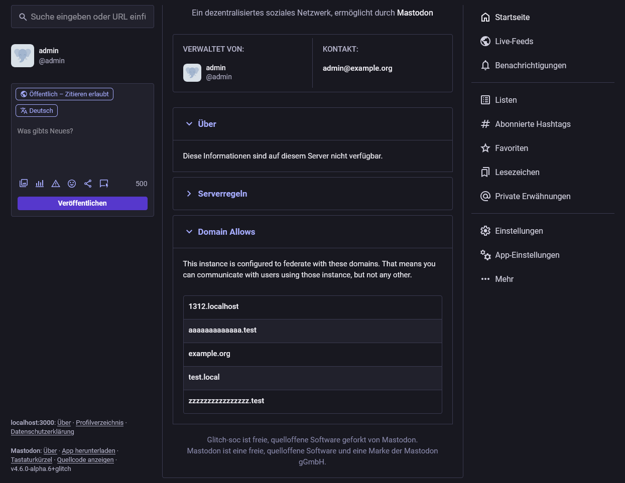625x483 pixels.
Task: Click the search field at top left
Action: 88,17
